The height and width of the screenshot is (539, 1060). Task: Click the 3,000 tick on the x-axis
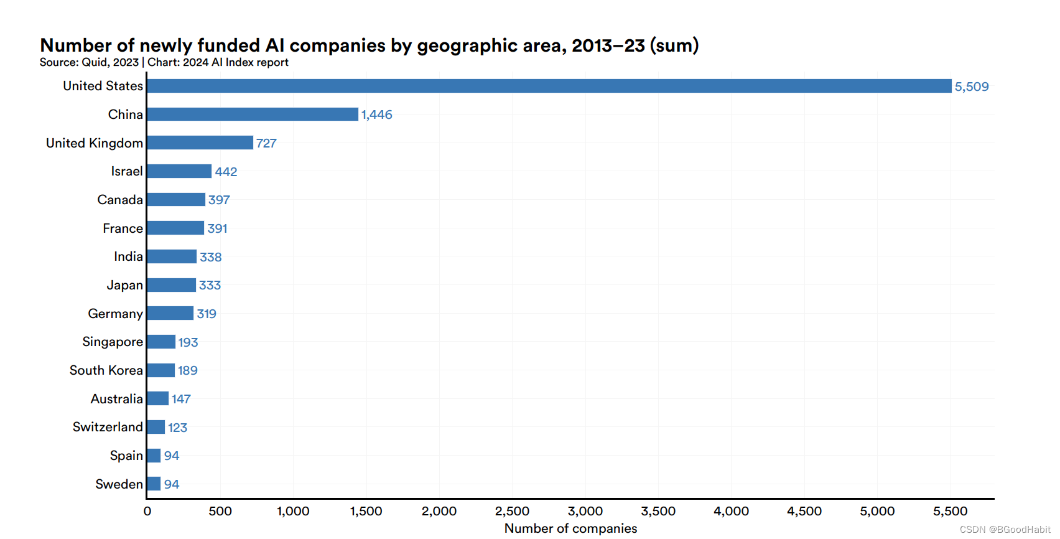[585, 511]
